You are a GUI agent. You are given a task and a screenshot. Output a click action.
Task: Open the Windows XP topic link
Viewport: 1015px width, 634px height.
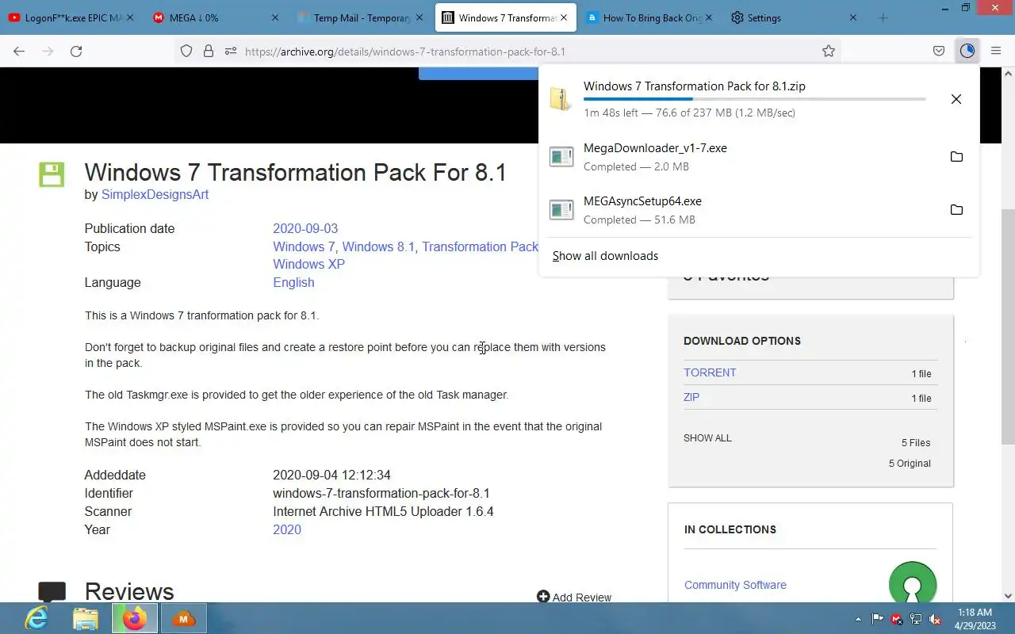(x=308, y=264)
